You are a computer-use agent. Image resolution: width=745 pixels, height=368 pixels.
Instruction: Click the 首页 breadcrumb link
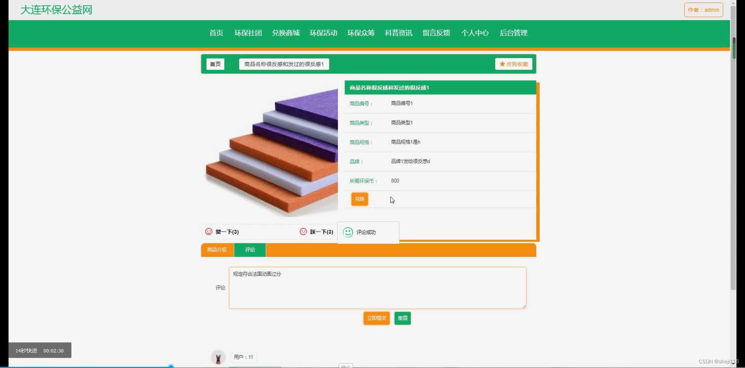(x=215, y=64)
